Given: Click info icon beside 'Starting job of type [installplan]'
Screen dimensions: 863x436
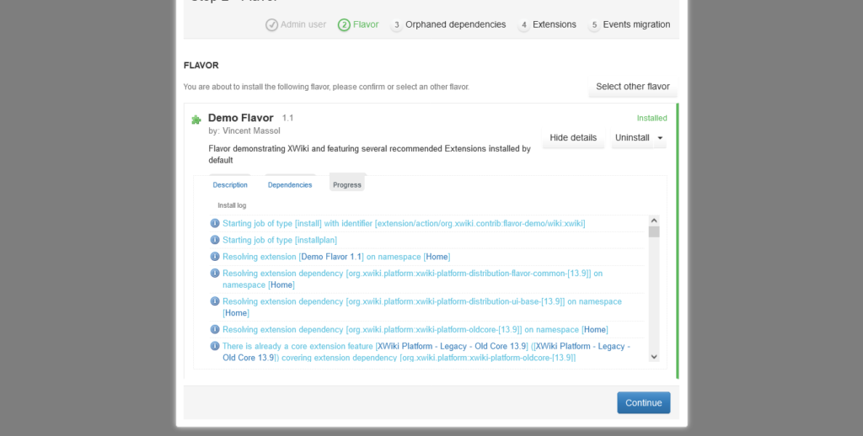Looking at the screenshot, I should tap(215, 240).
